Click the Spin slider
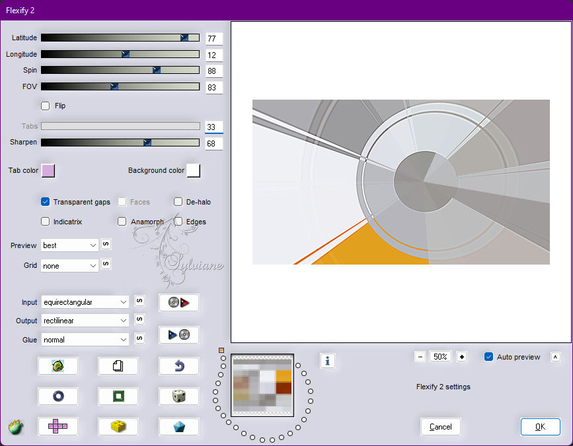 pyautogui.click(x=120, y=70)
